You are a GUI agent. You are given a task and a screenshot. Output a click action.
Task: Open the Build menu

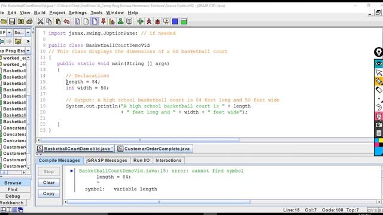coord(39,13)
